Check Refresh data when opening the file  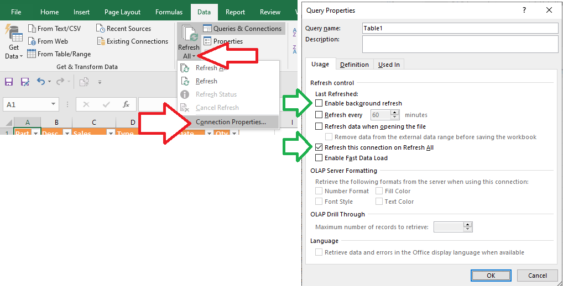[319, 126]
